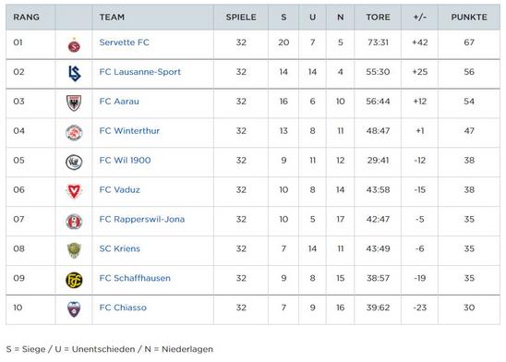Click the FC Lausanne-Sport logo icon
This screenshot has width=506, height=362.
tap(74, 73)
